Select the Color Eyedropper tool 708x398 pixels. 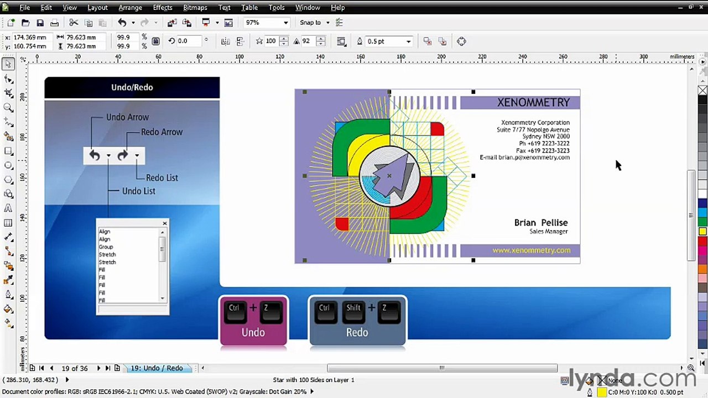point(8,281)
